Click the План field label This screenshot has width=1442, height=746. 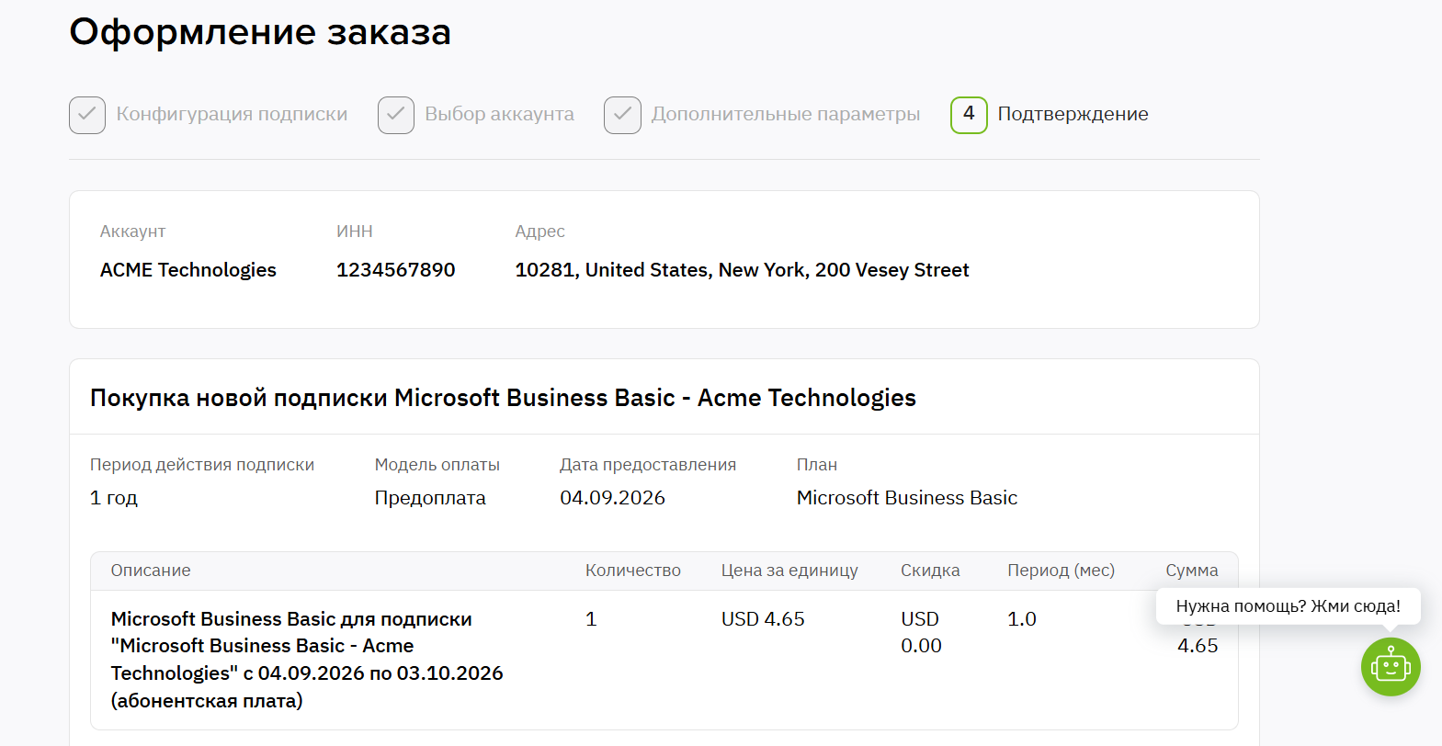tap(817, 465)
